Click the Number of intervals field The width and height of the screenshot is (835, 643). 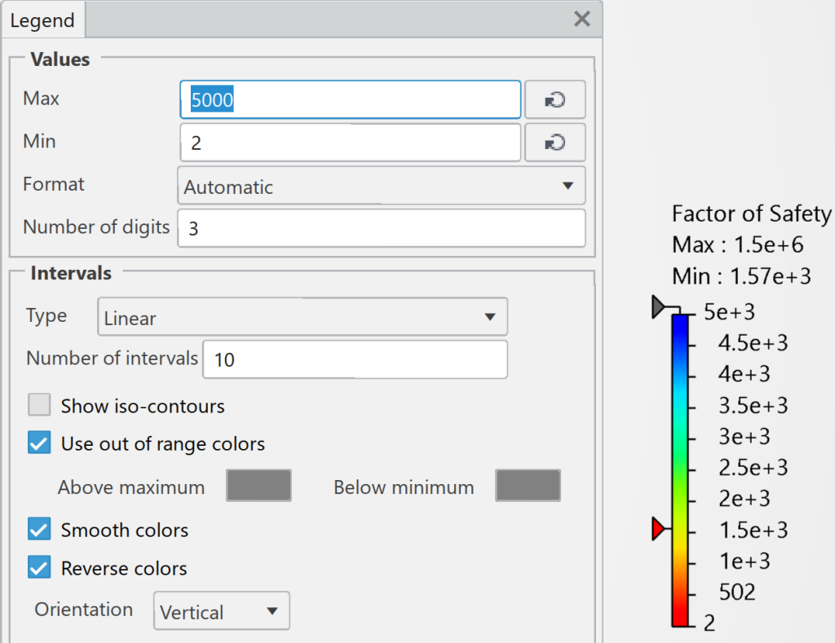click(x=356, y=359)
